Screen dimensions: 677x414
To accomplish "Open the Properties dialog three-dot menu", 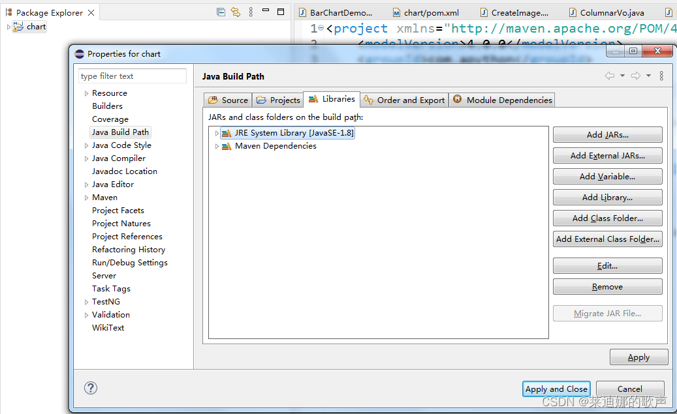I will (x=661, y=76).
